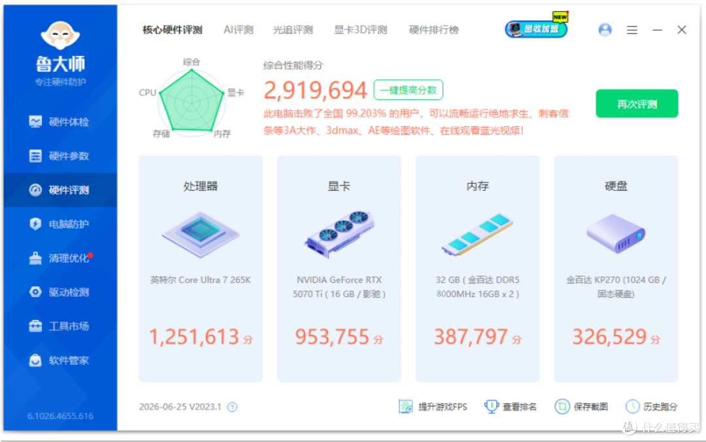Click the 内存 RAM stick icon

point(477,235)
